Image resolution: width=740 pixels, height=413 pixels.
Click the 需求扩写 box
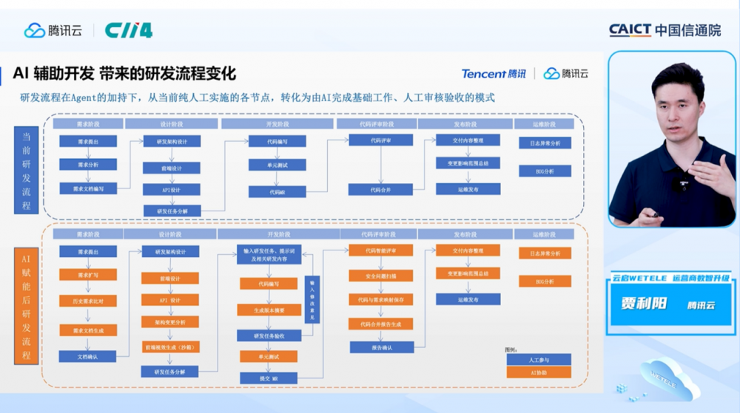88,275
